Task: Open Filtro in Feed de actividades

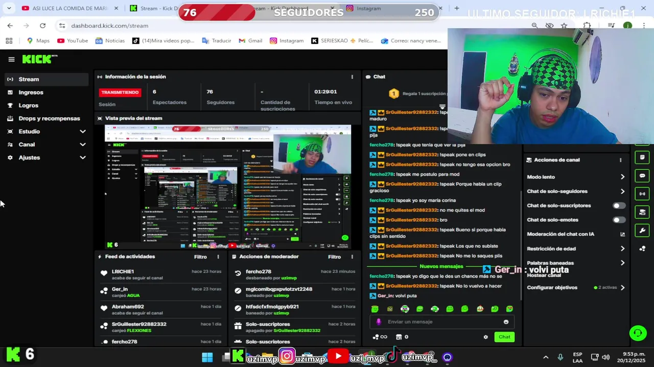Action: tap(200, 257)
